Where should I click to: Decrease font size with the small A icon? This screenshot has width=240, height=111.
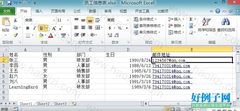point(61,28)
